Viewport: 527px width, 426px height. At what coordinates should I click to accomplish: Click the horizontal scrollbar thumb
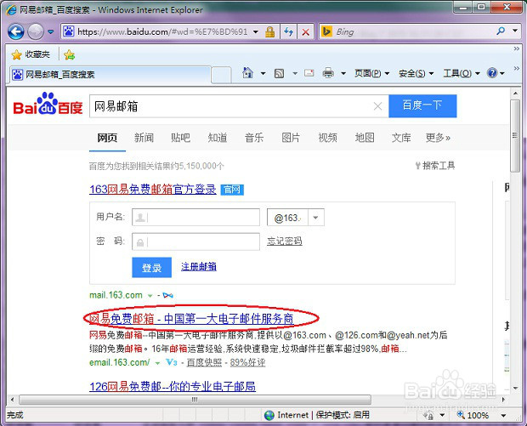tap(195, 400)
